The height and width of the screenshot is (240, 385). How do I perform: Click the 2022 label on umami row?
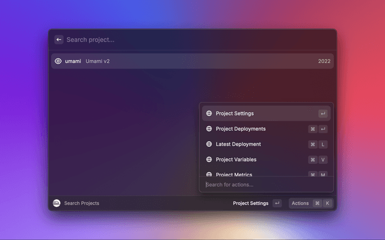click(324, 61)
